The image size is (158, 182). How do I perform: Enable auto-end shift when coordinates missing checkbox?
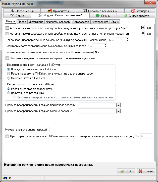pos(7,34)
